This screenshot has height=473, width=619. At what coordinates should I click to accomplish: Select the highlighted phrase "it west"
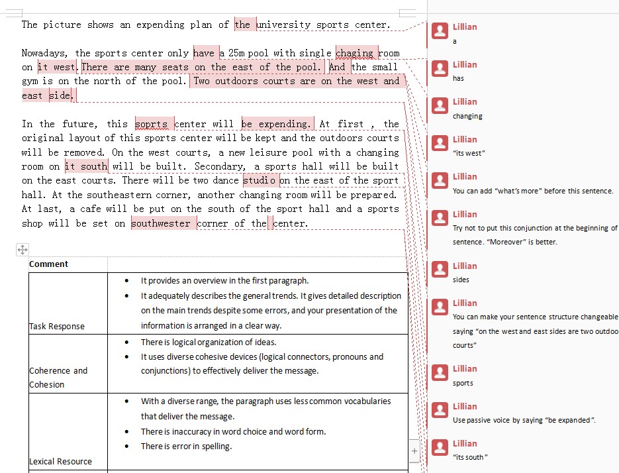[56, 67]
